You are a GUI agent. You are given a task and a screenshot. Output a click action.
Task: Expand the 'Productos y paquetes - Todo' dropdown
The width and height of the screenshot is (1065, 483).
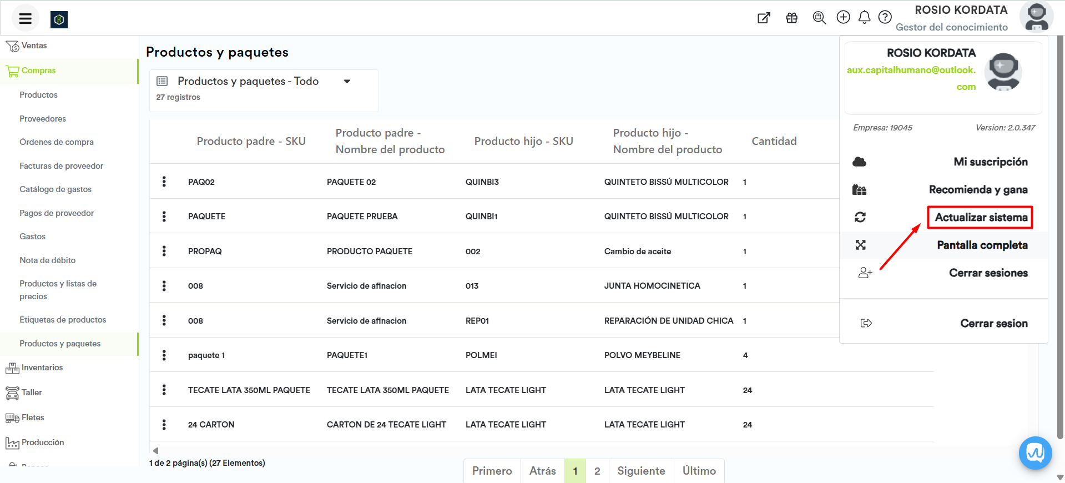click(347, 82)
